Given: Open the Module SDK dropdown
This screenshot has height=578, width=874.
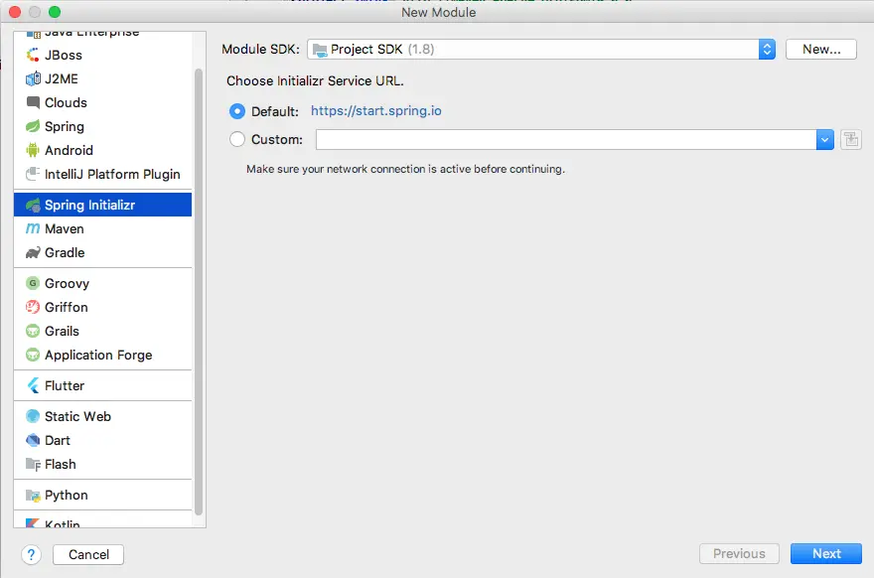Looking at the screenshot, I should pos(540,49).
